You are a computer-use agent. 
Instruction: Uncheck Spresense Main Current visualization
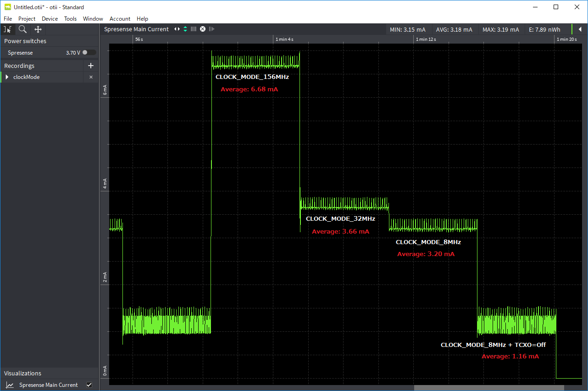coord(89,385)
